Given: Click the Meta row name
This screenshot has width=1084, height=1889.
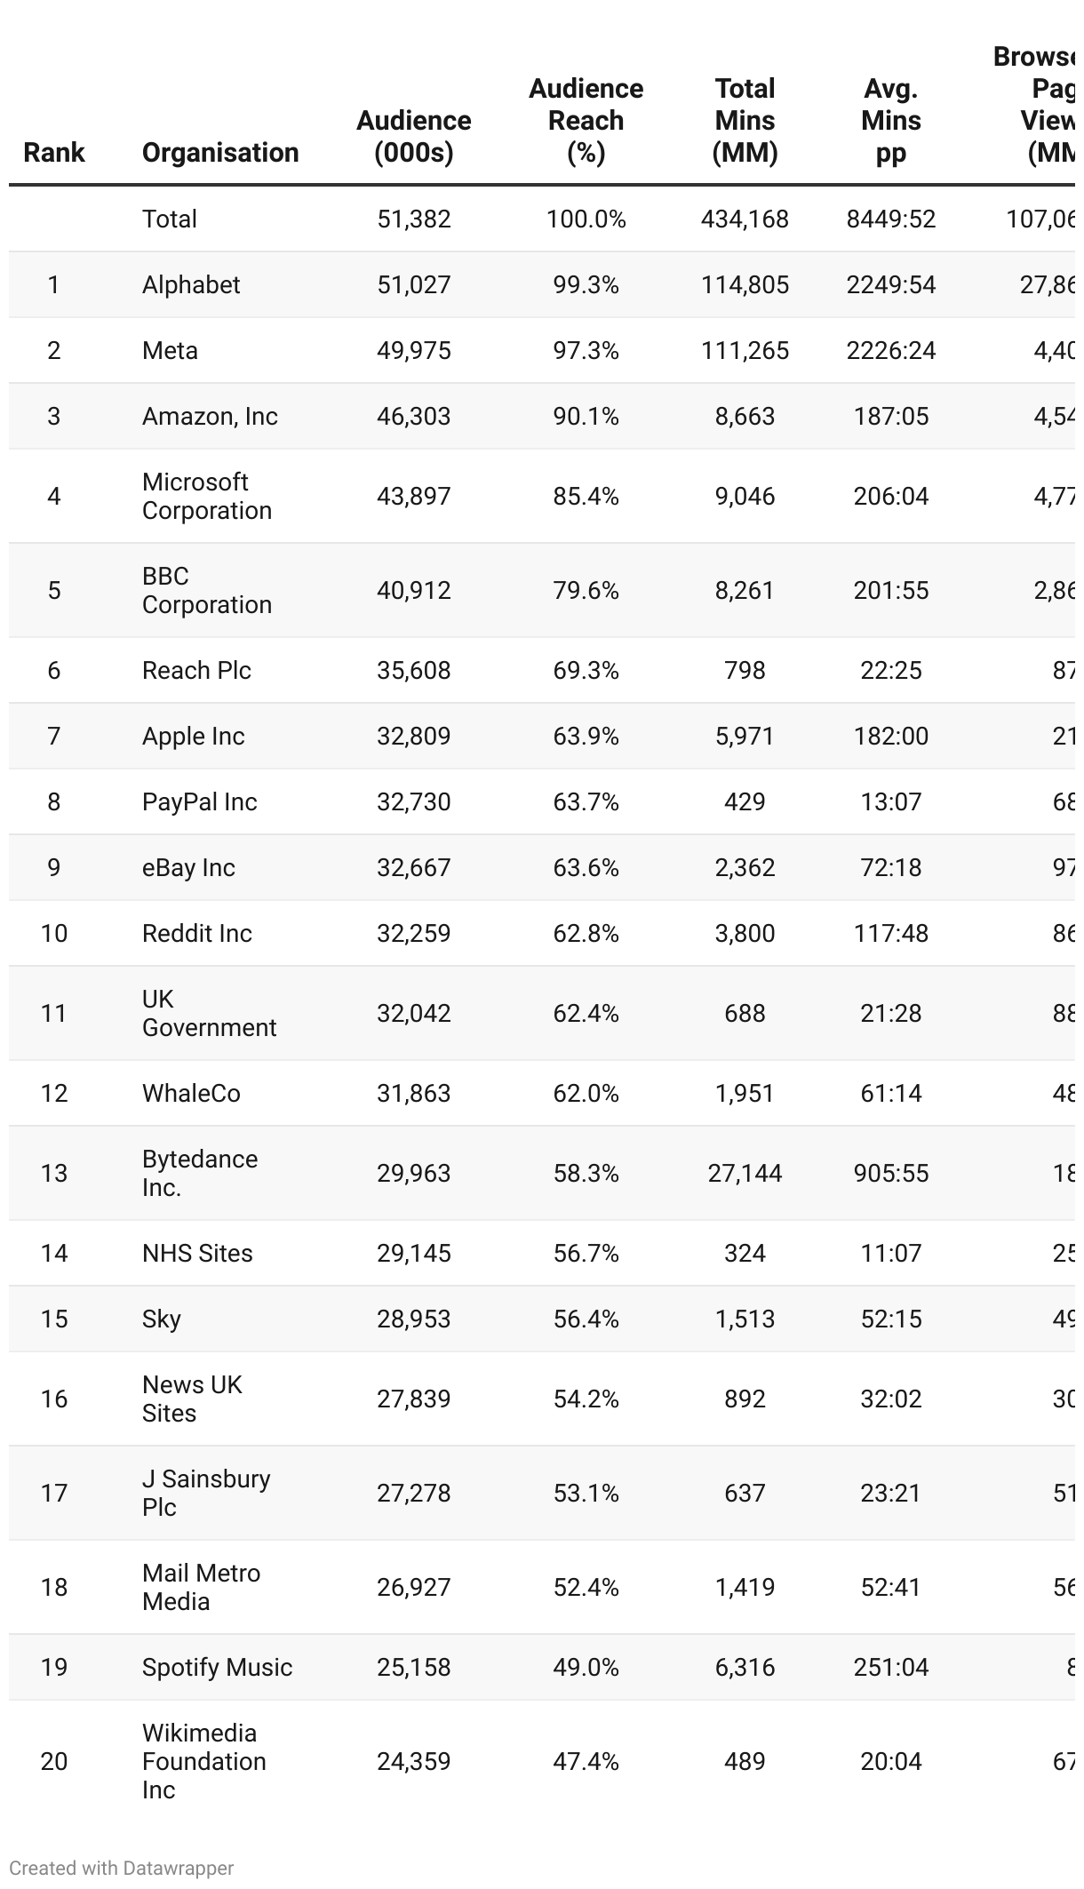Looking at the screenshot, I should (x=170, y=350).
